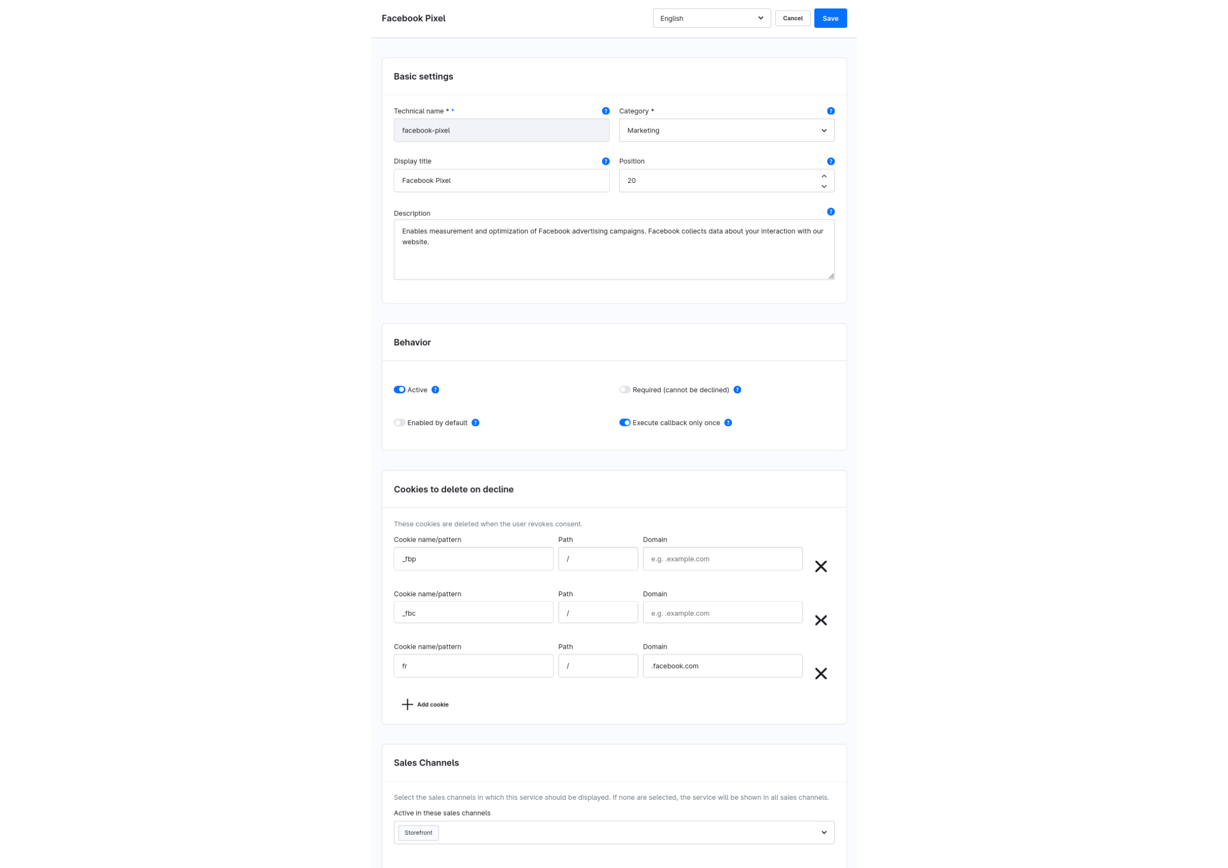This screenshot has height=868, width=1228.
Task: Open the Category Marketing dropdown
Action: click(726, 130)
